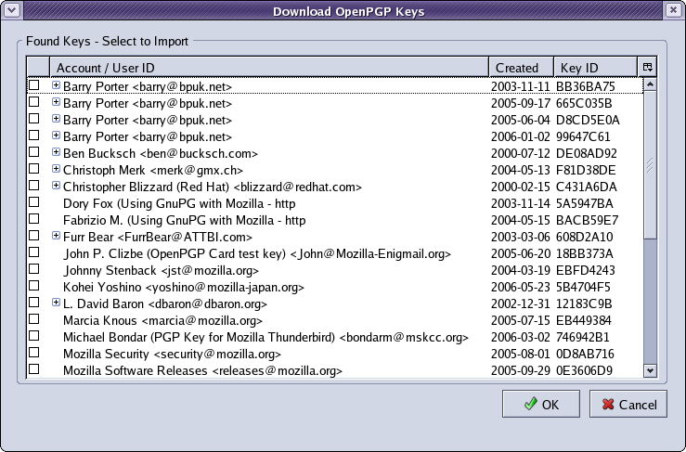
Task: Tick the checkbox for key BB36BA75
Action: [33, 85]
